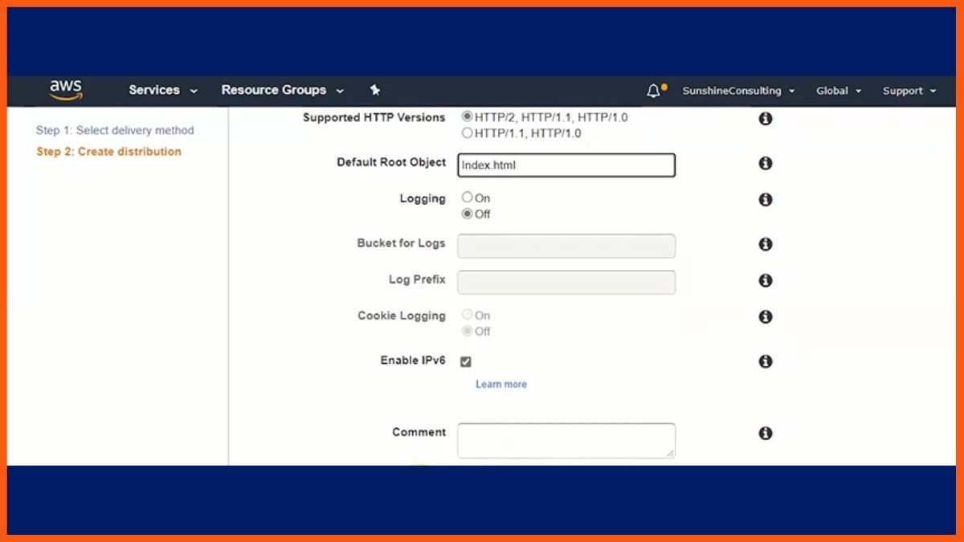Open the Global region menu
Viewport: 964px width, 542px height.
[x=839, y=91]
